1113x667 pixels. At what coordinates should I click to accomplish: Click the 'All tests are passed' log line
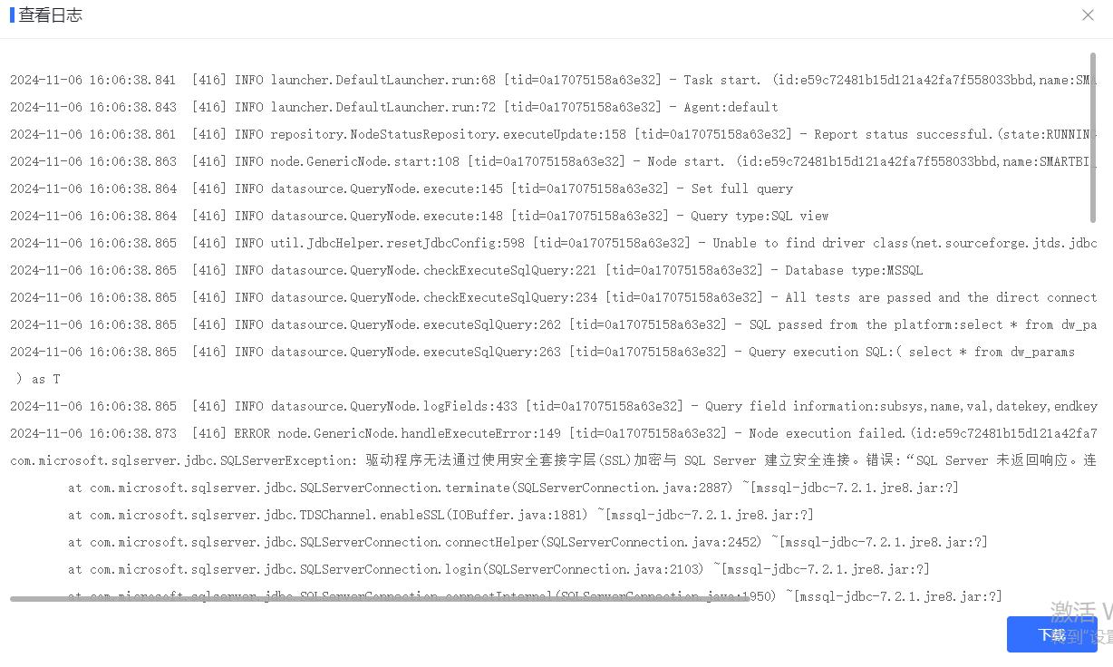pyautogui.click(x=554, y=297)
